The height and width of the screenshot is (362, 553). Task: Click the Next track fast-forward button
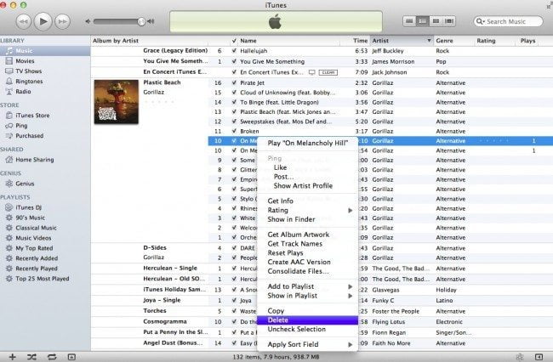tap(63, 21)
